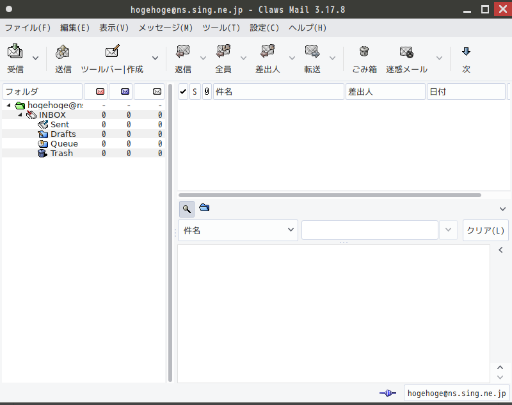The height and width of the screenshot is (405, 512).
Task: Click the 差出人 reply-to-sender icon
Action: click(268, 52)
